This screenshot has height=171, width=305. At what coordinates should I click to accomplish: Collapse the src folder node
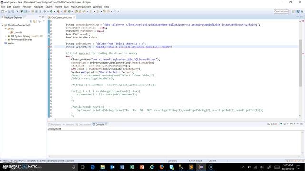coord(6,28)
